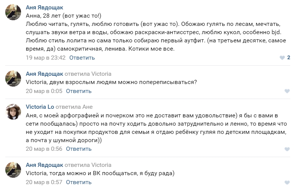Screen dimensions: 297x186
Task: Like the last comment posted at 0:57
Action: pyautogui.click(x=287, y=182)
